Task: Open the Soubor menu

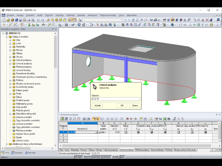Action: [10, 15]
